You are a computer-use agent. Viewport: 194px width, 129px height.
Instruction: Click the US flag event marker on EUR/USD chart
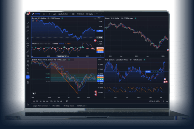pos(95,40)
